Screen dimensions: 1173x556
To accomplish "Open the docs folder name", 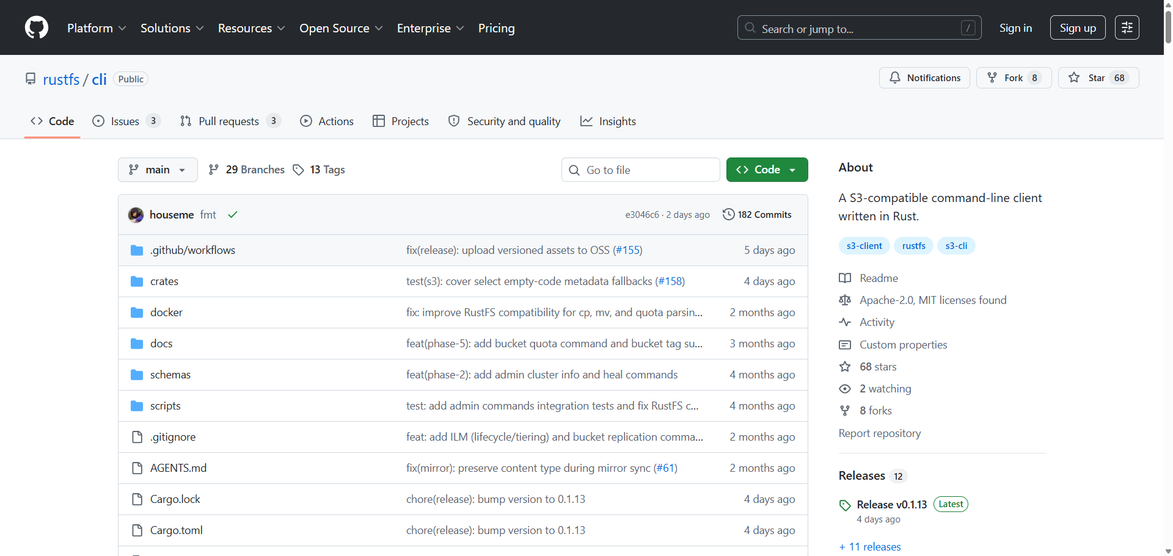I will click(x=161, y=344).
